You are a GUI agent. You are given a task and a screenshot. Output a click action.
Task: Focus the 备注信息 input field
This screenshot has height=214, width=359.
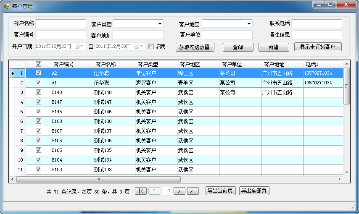317,35
